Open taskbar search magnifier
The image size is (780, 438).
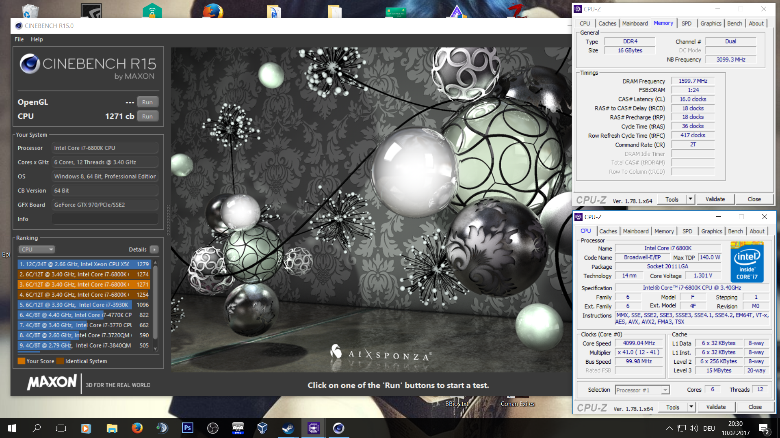point(37,428)
